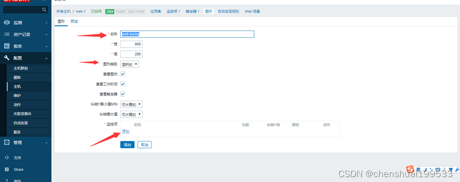Click the headset icon for 支持

[x=7, y=158]
